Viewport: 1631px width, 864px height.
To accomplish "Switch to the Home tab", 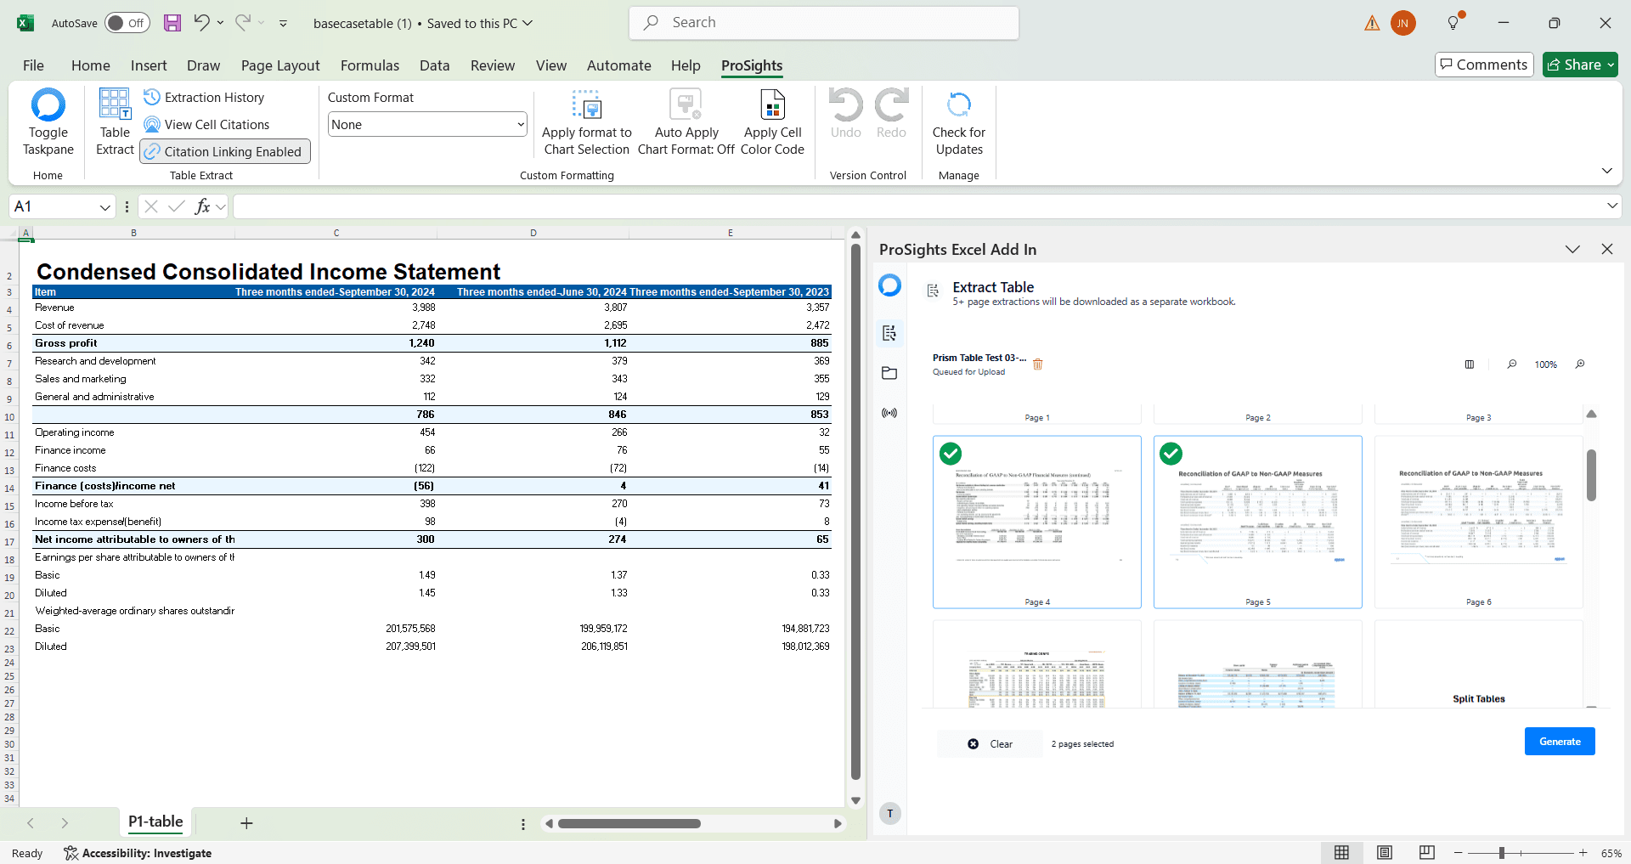I will coord(91,65).
